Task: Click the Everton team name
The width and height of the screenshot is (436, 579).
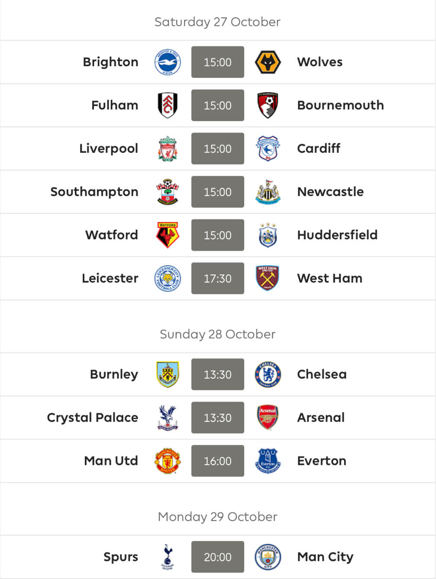Action: pos(322,461)
